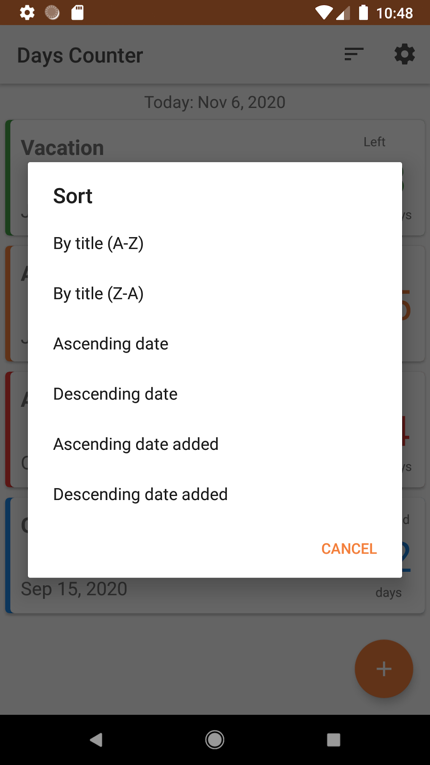Viewport: 430px width, 765px height.
Task: Open the Vacation counter card
Action: coord(62,147)
